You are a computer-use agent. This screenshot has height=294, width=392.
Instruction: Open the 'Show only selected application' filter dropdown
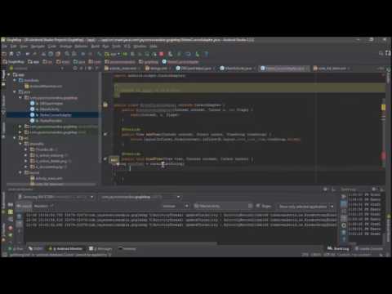(306, 207)
